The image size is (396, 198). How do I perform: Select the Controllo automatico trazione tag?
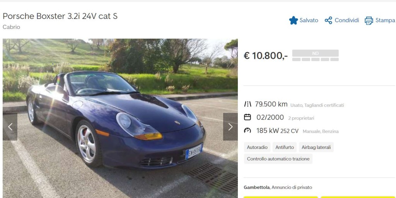(x=278, y=159)
